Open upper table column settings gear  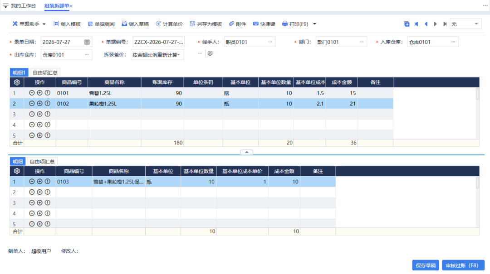pos(17,82)
